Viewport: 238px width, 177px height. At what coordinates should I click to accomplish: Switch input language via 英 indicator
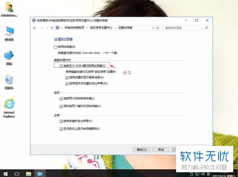[208, 174]
